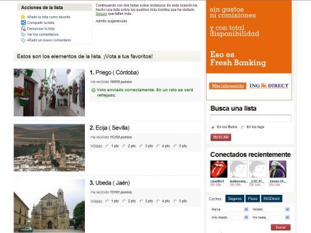The height and width of the screenshot is (233, 311).
Task: Switch to the Seguros tab
Action: coord(235,199)
